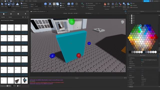Expand the Position property
The image size is (160, 90).
click(128, 81)
